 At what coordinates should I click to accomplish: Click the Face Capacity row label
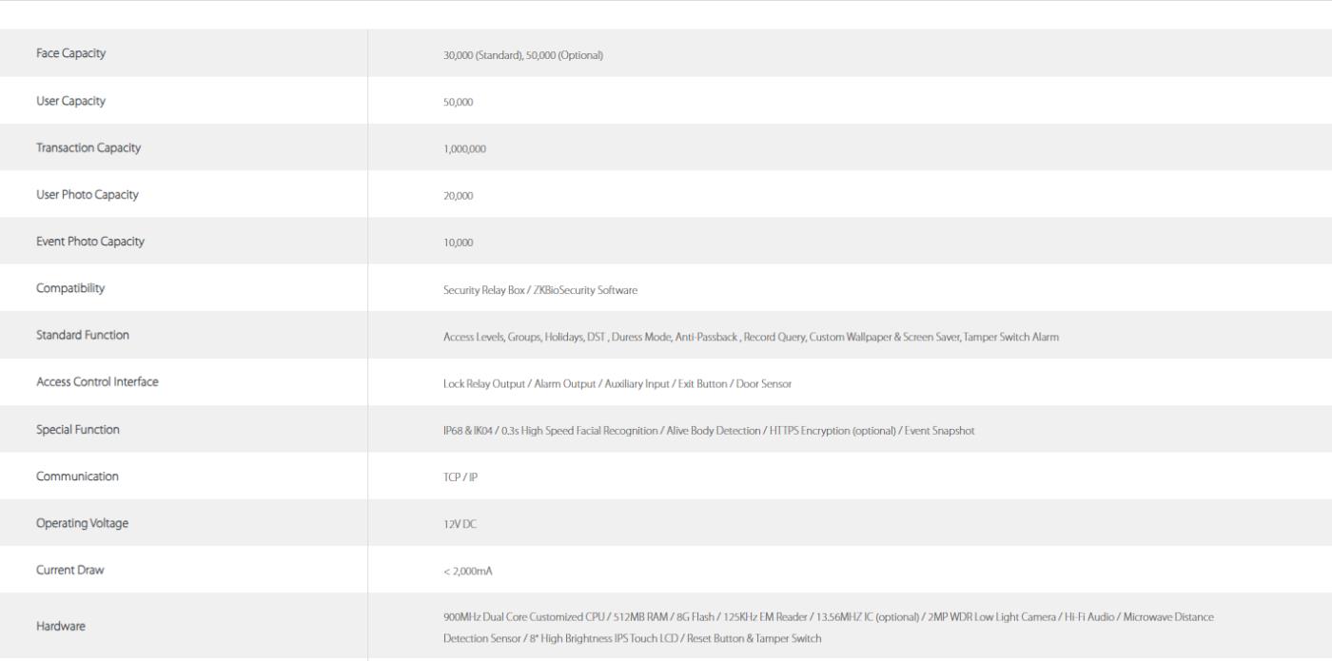[x=71, y=53]
